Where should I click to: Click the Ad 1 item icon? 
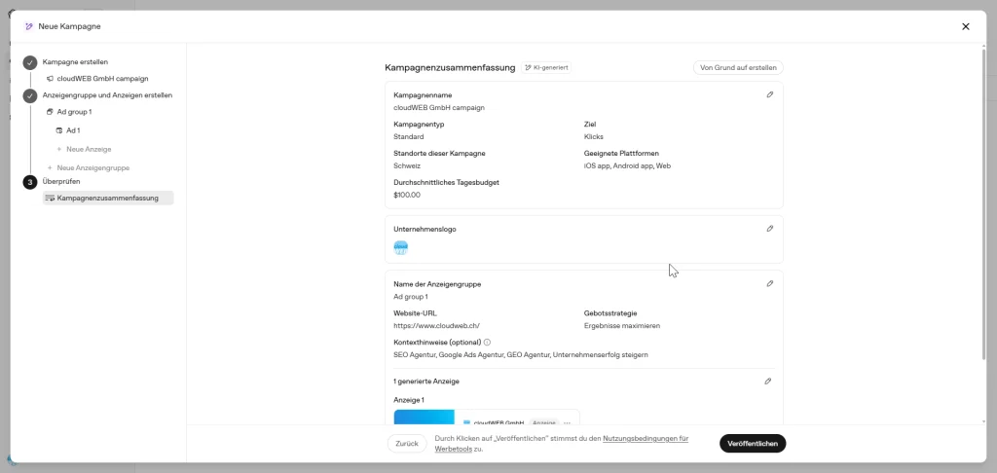(59, 130)
